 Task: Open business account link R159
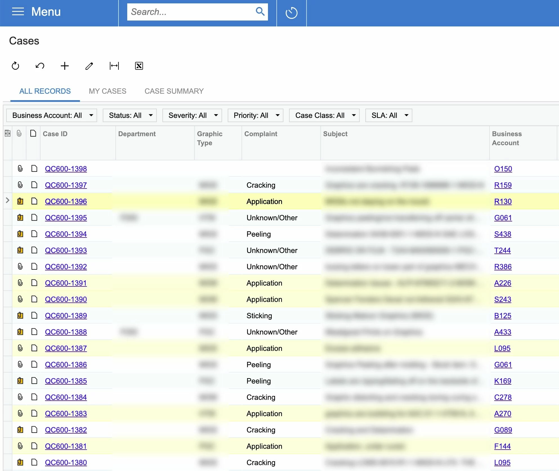503,185
